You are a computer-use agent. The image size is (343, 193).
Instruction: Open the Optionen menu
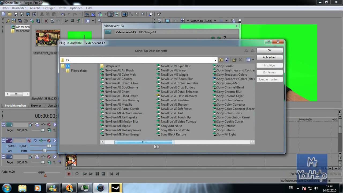[76, 8]
